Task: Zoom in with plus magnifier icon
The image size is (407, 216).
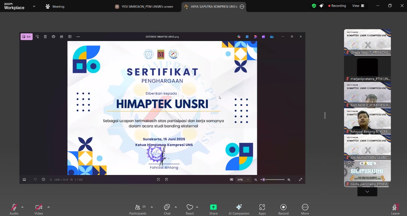Action: click(289, 179)
